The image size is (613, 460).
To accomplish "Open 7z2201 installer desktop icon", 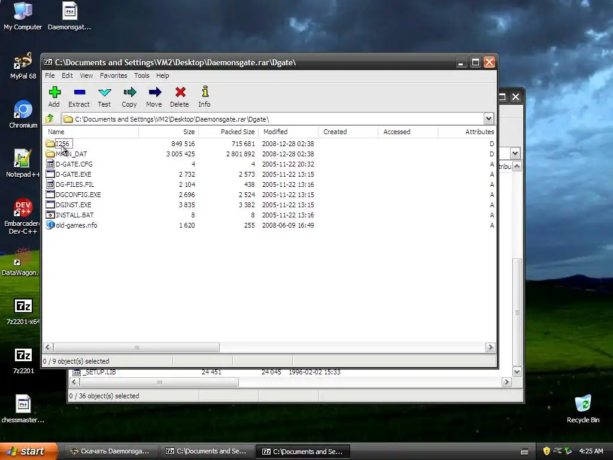I will pyautogui.click(x=23, y=360).
